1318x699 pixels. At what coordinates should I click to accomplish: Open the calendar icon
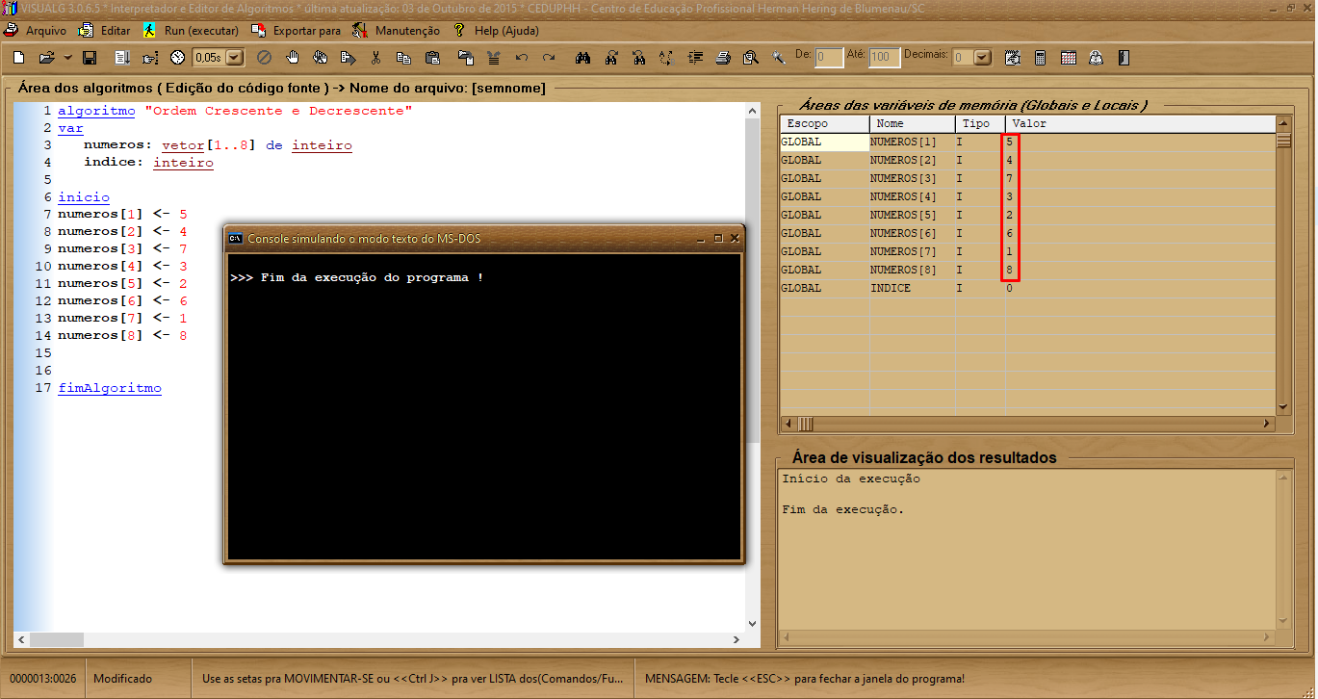[1069, 58]
